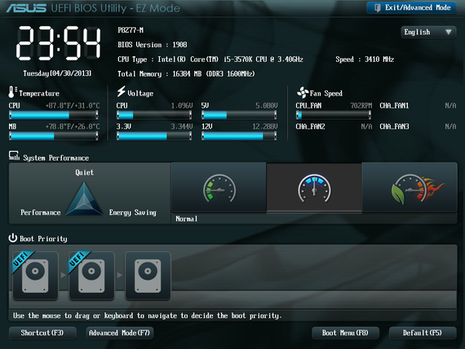Click the Exit/Advanced Mode button
This screenshot has height=349, width=465.
[412, 7]
